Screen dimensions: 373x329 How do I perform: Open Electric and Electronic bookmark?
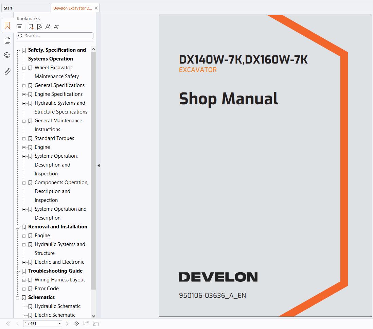pyautogui.click(x=59, y=262)
